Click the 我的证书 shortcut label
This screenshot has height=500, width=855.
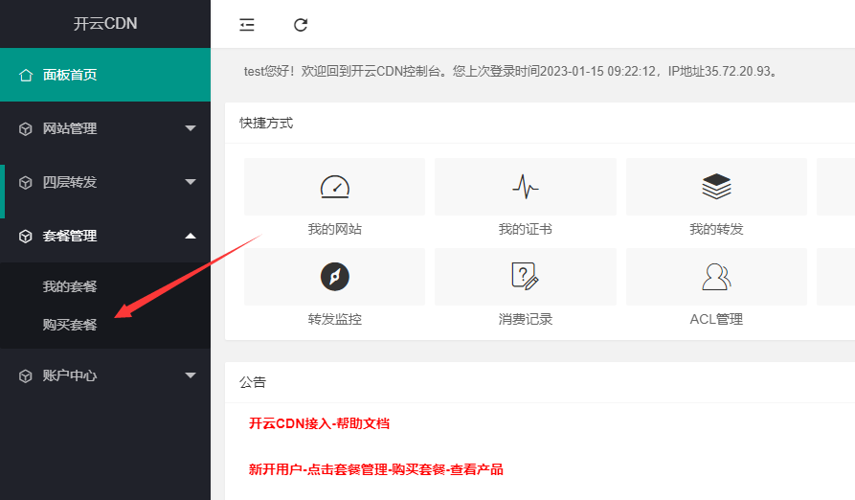[x=526, y=229]
